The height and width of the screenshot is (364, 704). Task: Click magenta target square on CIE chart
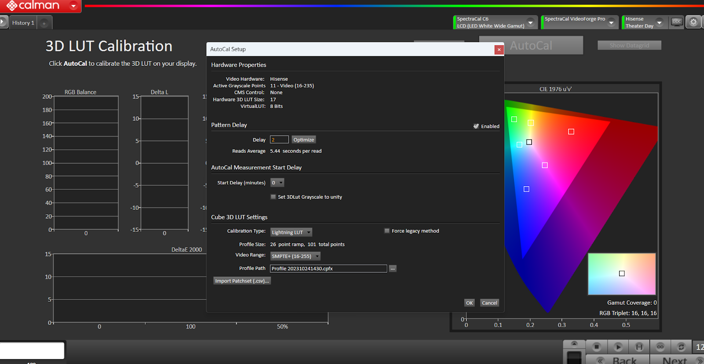(x=545, y=165)
